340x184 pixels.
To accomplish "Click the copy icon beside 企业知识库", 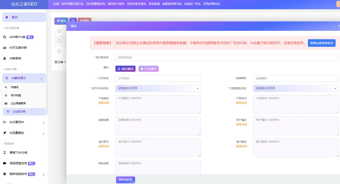I will point(8,112).
